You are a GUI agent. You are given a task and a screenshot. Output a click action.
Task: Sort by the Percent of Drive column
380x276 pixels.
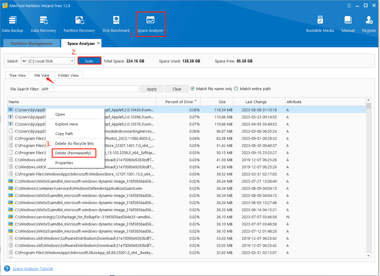pos(179,102)
